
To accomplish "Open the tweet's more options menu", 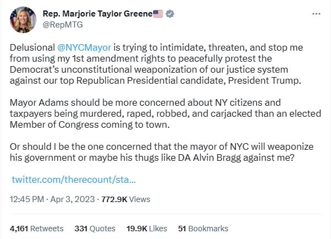I will (x=316, y=14).
